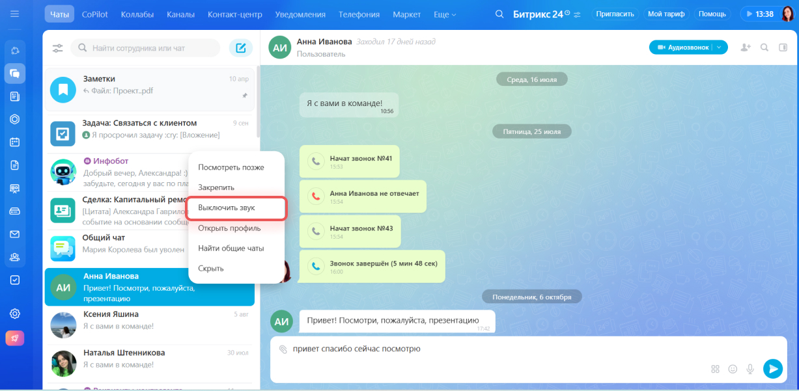Expand the Аудиозвонок dropdown arrow
This screenshot has height=391, width=799.
pos(719,47)
